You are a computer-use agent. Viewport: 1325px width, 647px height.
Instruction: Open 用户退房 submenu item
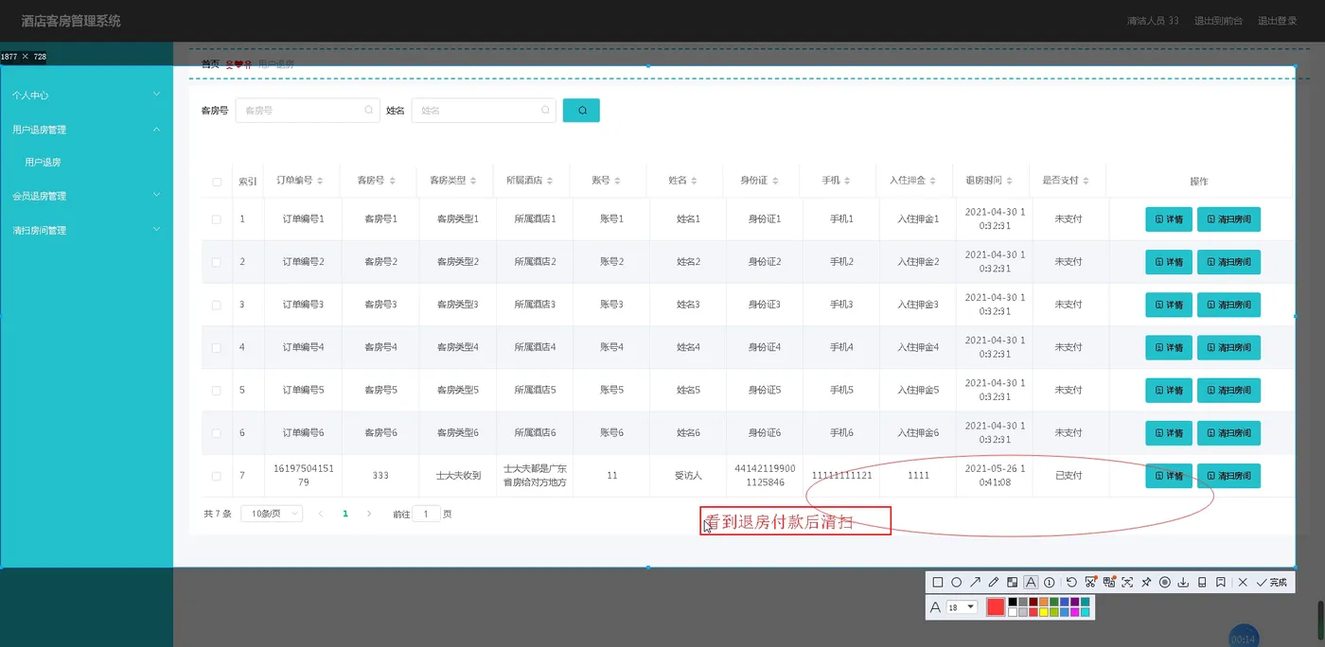44,163
